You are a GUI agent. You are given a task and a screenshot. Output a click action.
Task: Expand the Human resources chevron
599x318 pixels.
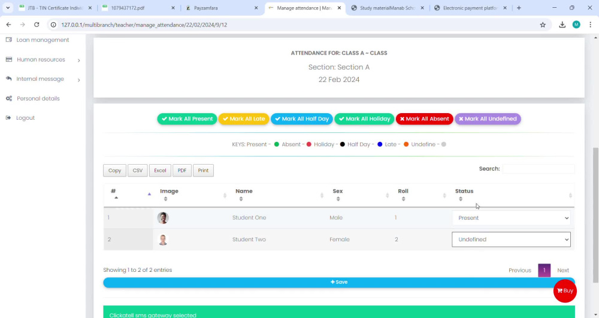(x=78, y=60)
